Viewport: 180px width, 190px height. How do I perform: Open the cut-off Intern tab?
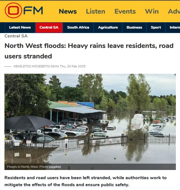[173, 28]
